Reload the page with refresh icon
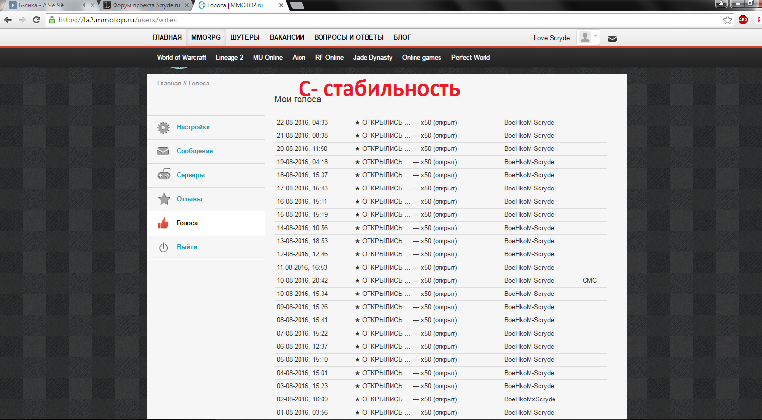 [x=36, y=20]
